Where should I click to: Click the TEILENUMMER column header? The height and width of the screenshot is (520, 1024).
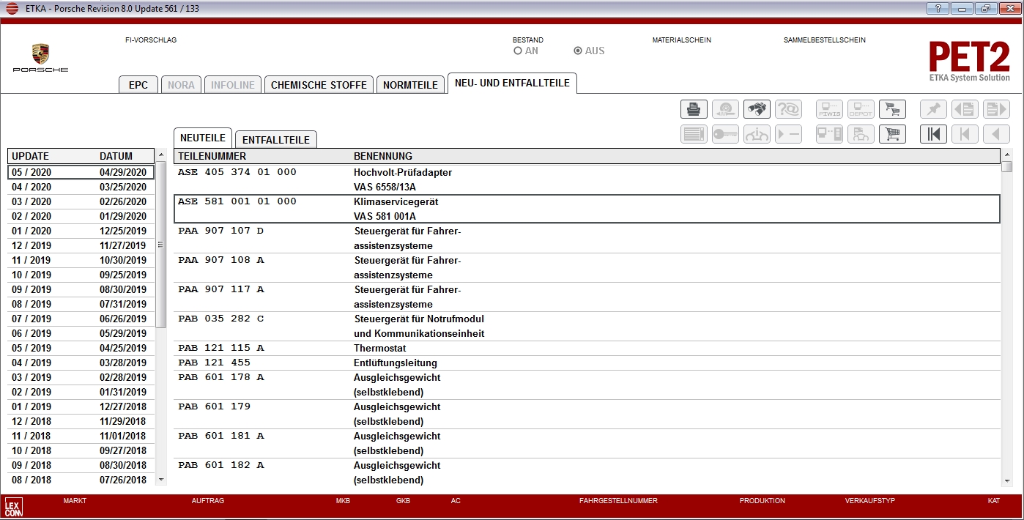(x=212, y=156)
